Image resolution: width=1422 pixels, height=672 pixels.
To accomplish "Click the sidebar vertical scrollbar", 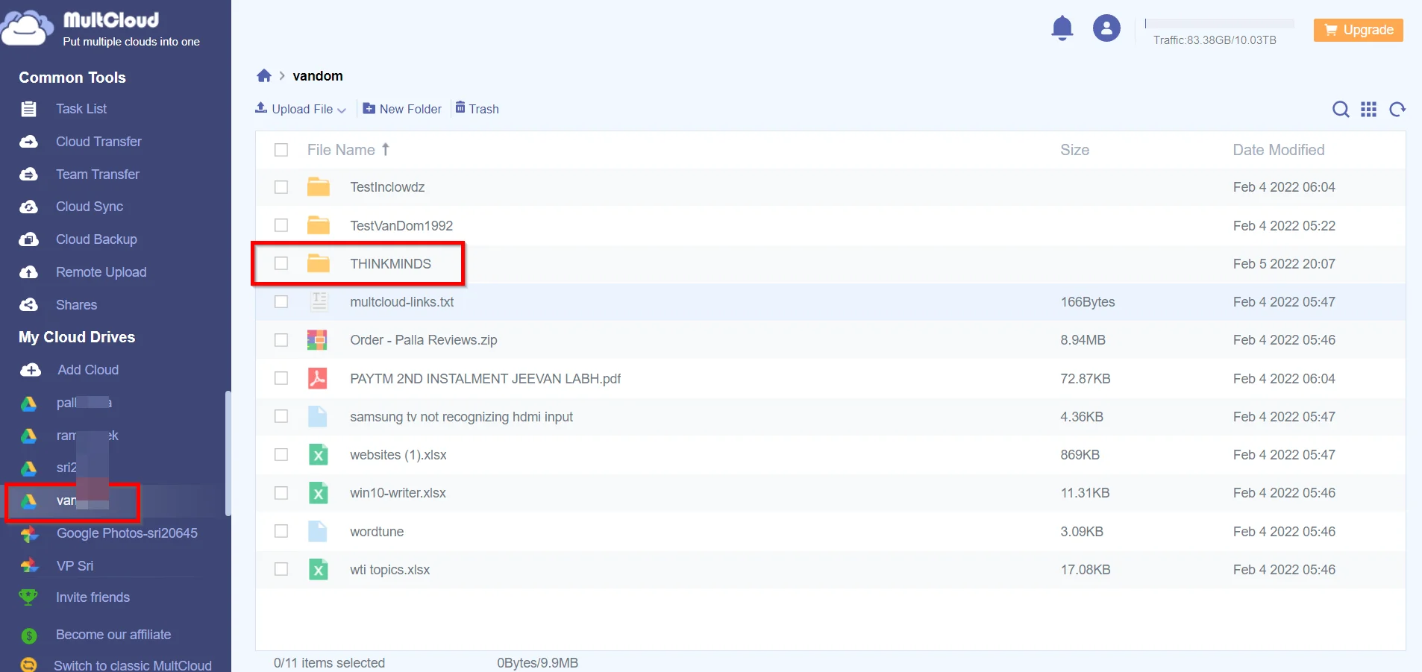I will 228,453.
